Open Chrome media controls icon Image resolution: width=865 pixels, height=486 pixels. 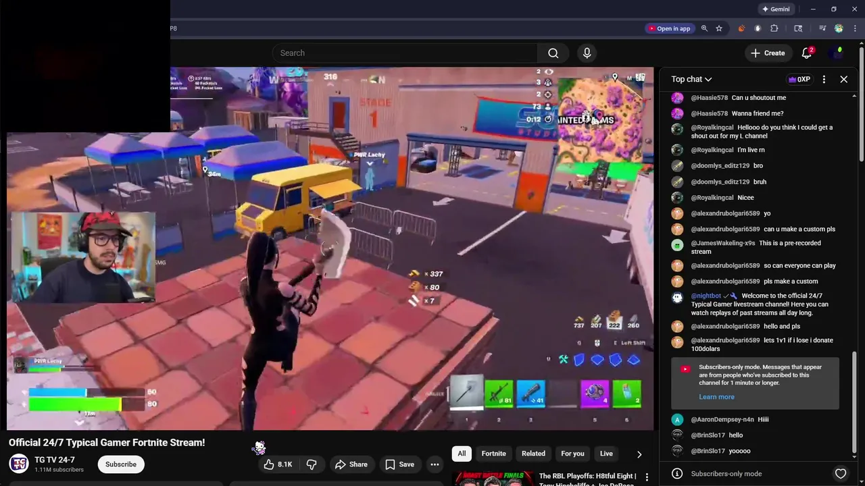(822, 28)
